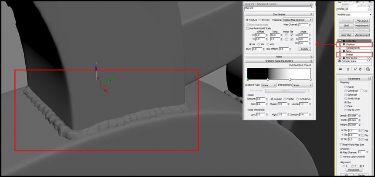This screenshot has width=375, height=177.
Task: Expand the Noise modifier sub-objects
Action: pos(344,51)
